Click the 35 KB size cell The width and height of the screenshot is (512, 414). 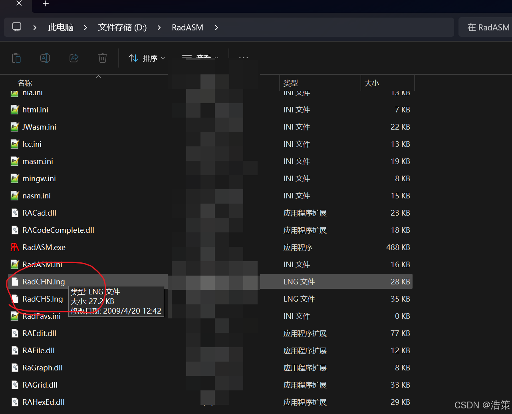pos(400,299)
